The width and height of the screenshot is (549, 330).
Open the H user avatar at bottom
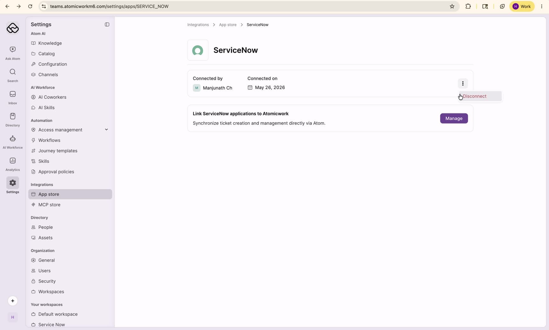[x=13, y=317]
